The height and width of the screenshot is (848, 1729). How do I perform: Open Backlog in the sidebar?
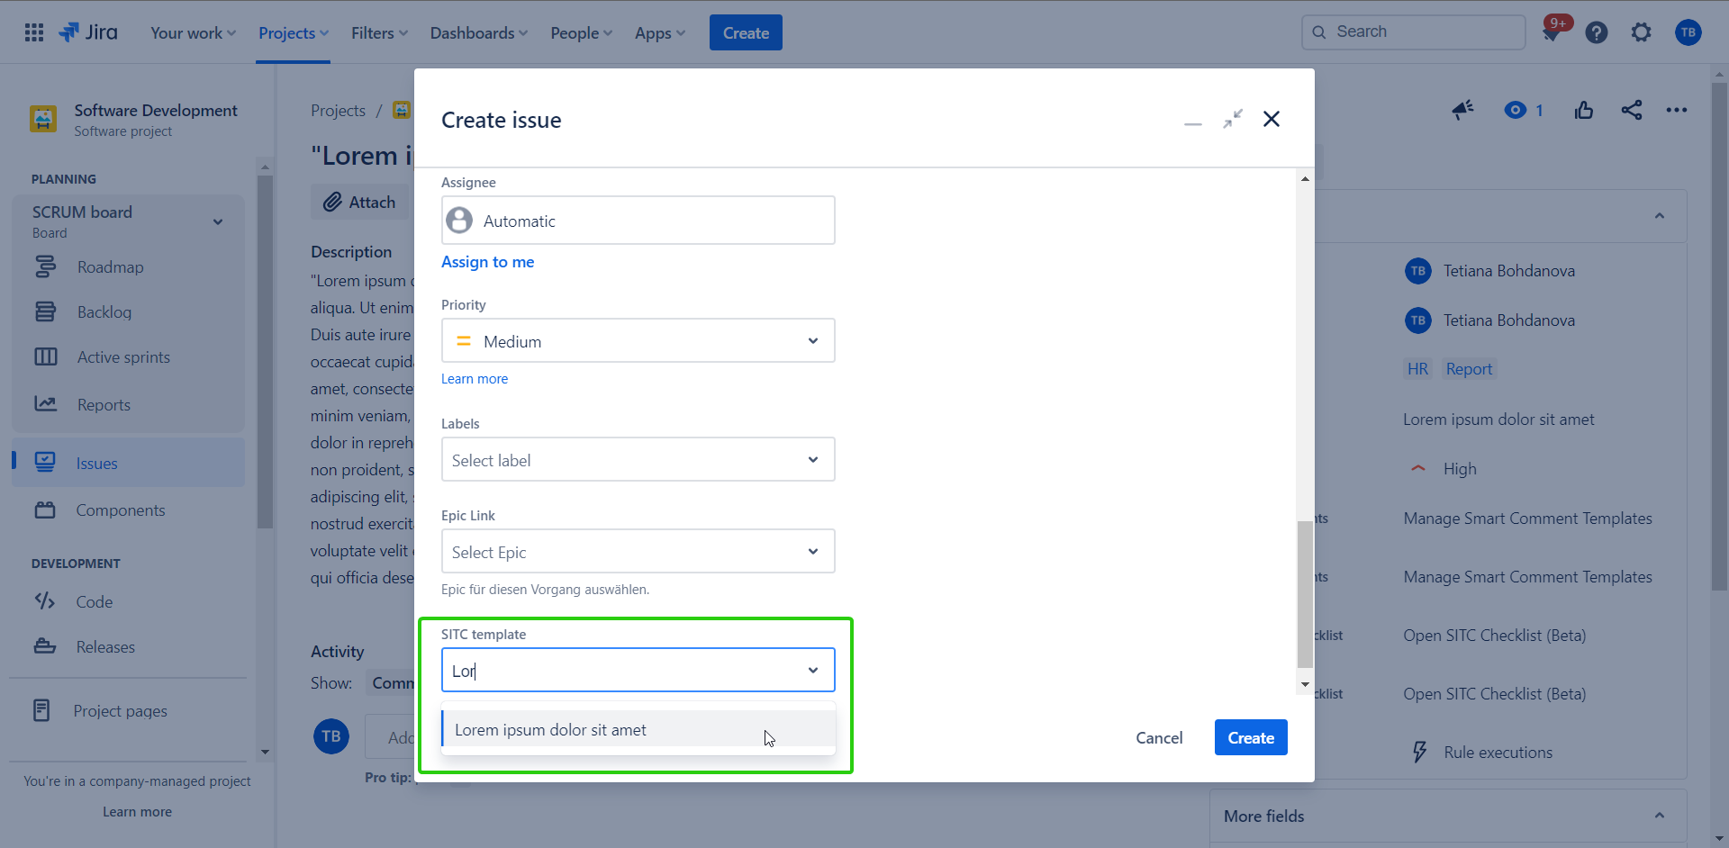(x=104, y=312)
